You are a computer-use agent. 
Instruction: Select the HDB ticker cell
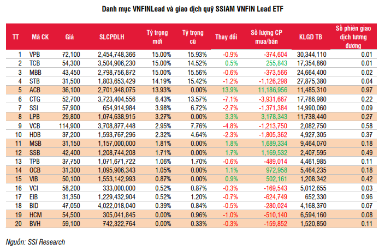(x=35, y=135)
